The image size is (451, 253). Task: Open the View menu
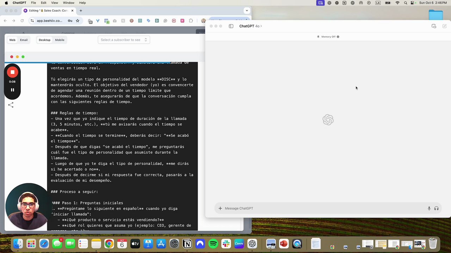(x=55, y=3)
